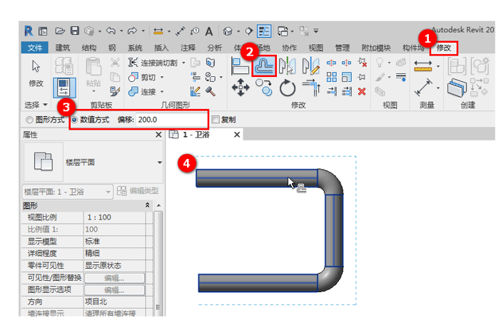Open the 楼层平面: 1 - 卫浴 instance dropdown
This screenshot has height=325, width=501.
(108, 191)
